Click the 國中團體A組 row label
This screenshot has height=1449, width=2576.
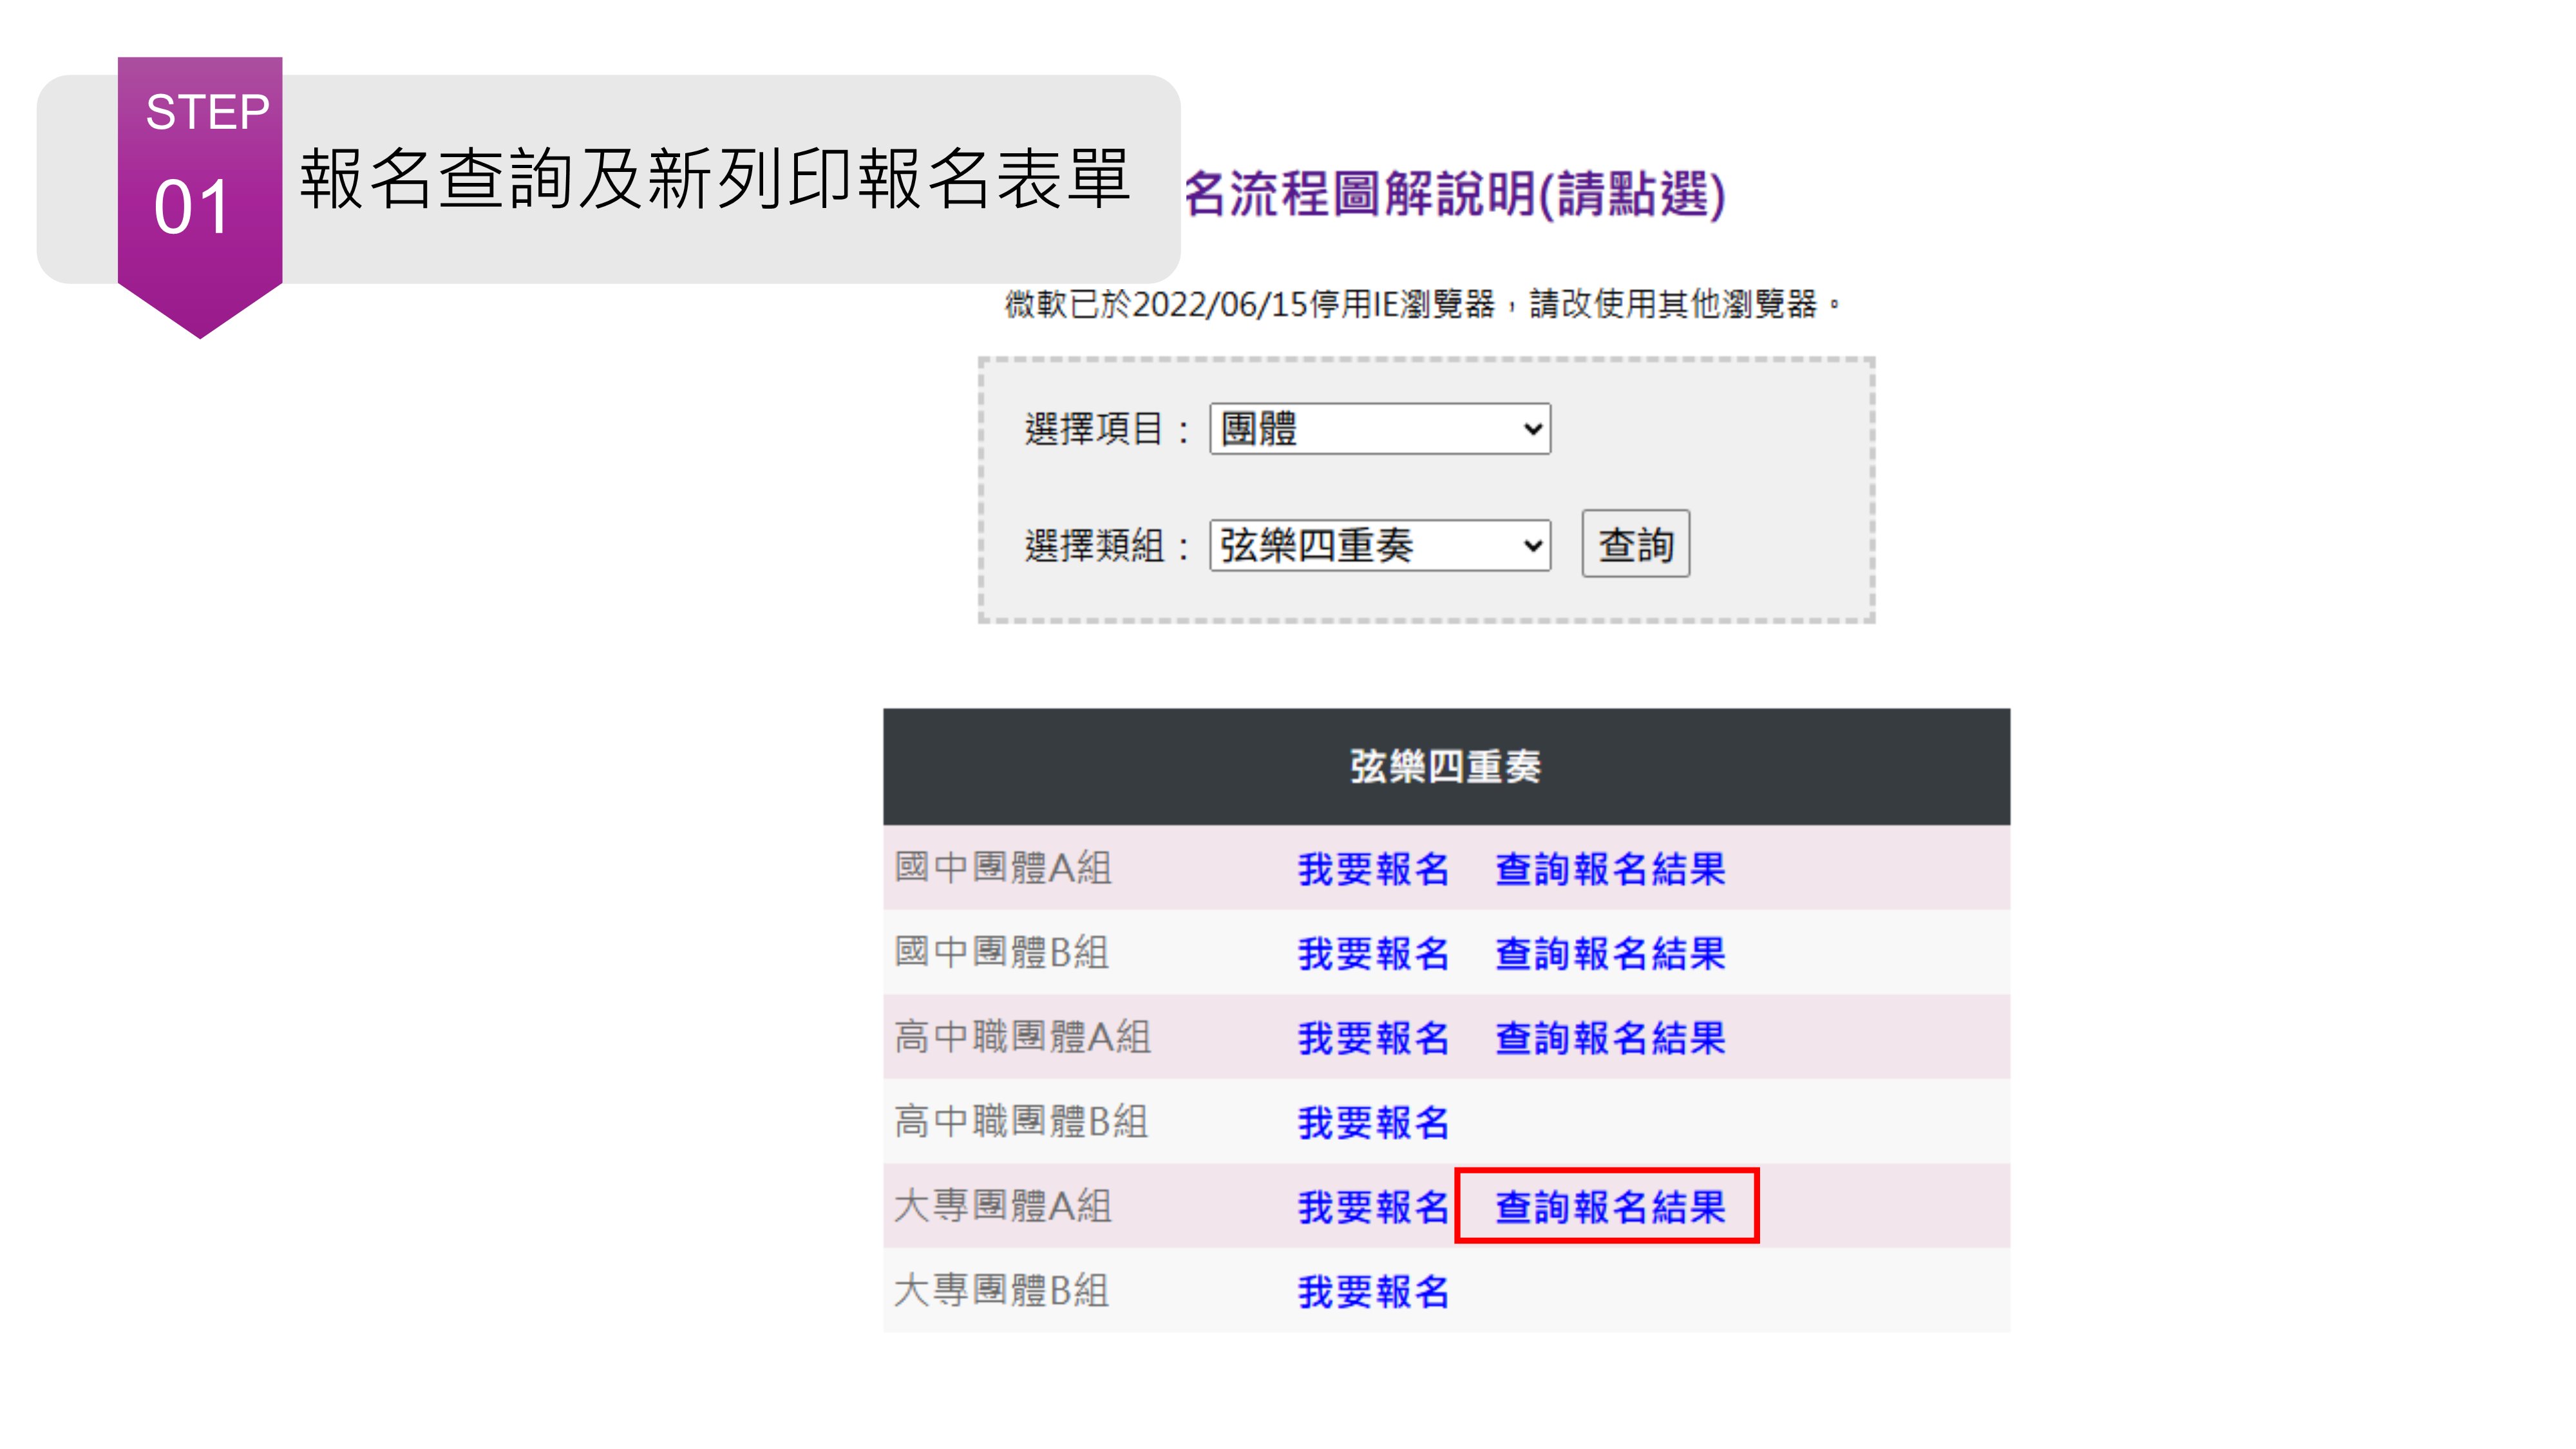[1002, 867]
